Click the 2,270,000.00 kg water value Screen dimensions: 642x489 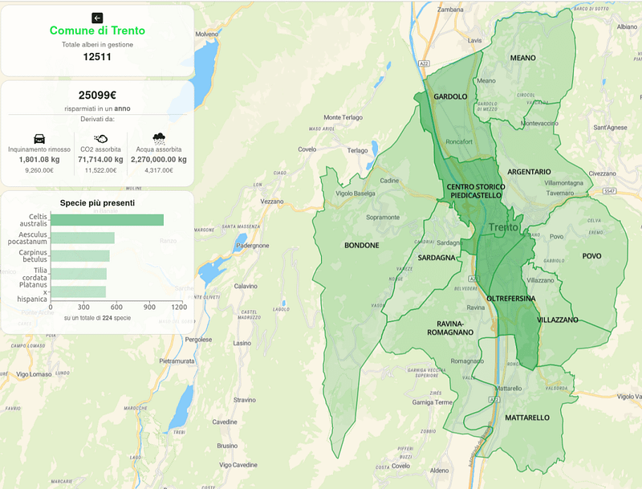(x=159, y=160)
